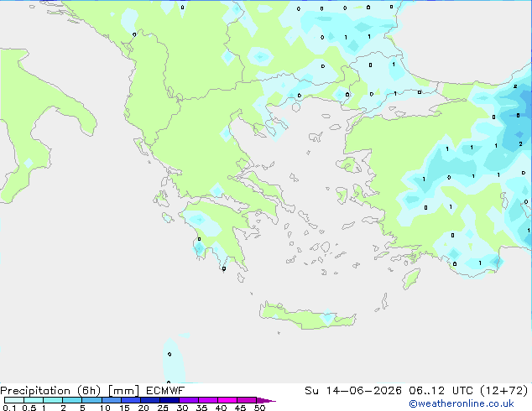Select the 45–50 mm legend color swatch
The image size is (532, 411).
[247, 400]
